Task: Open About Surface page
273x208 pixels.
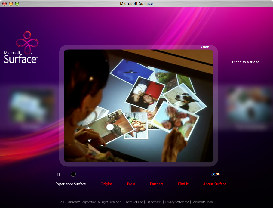Action: click(214, 184)
